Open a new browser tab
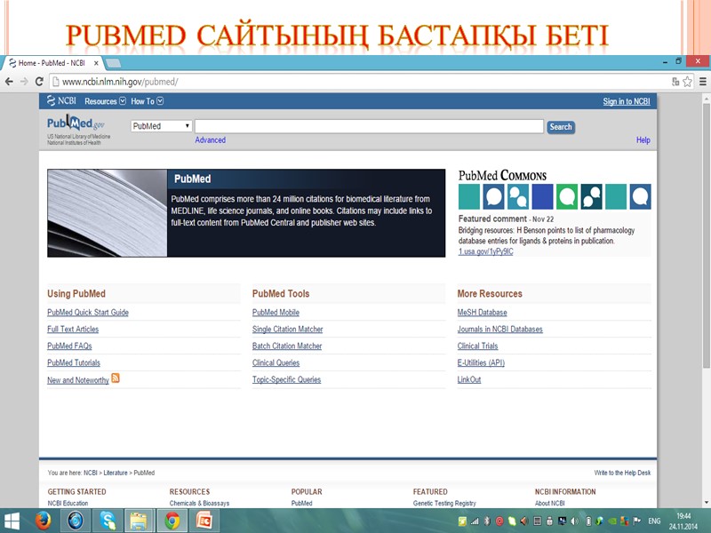Viewport: 711px width, 533px height. point(113,63)
